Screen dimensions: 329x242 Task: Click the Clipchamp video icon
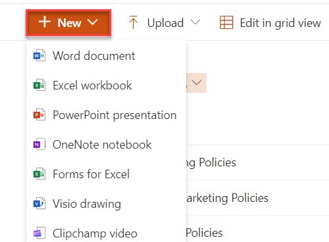tap(39, 233)
